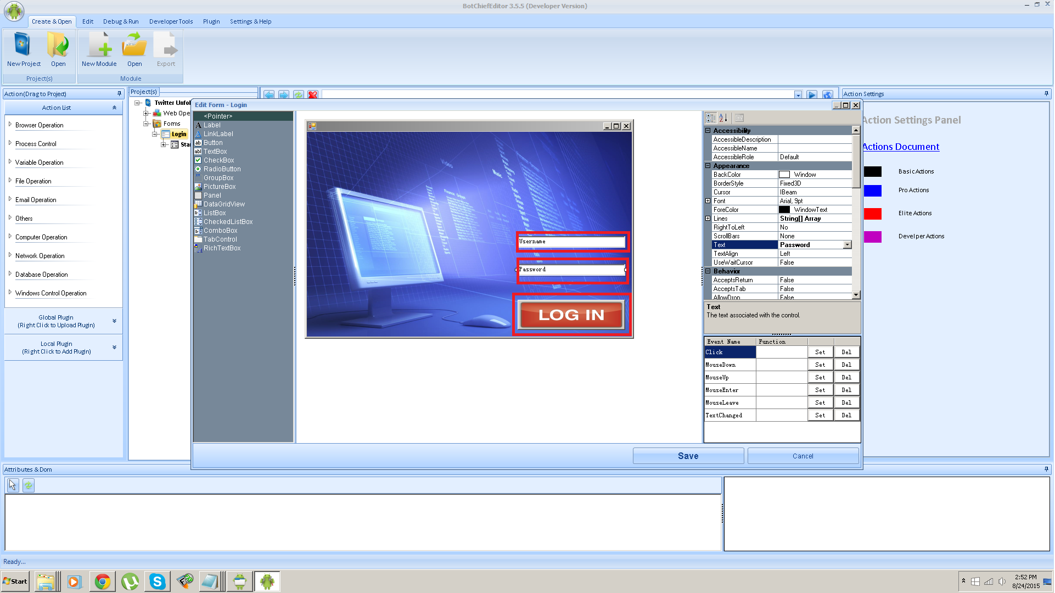The width and height of the screenshot is (1055, 593).
Task: Click the red Elite Actions color swatch
Action: tap(873, 214)
